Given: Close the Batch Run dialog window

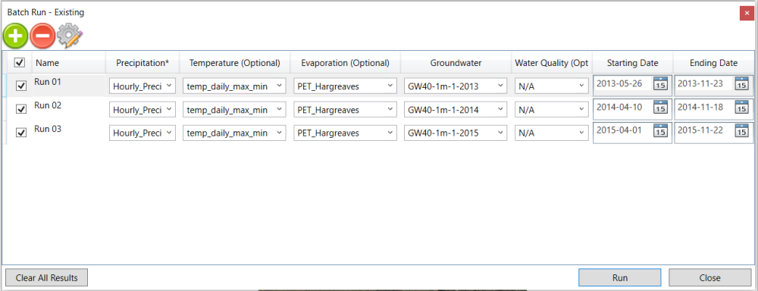Looking at the screenshot, I should tap(747, 14).
